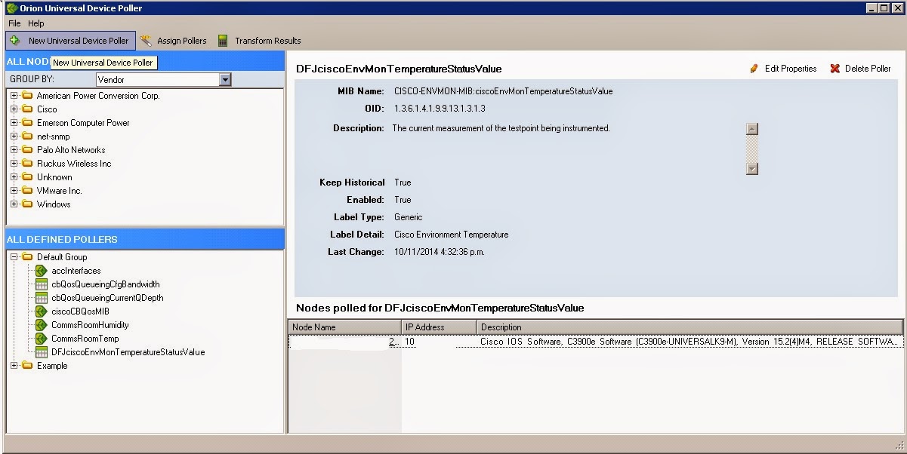Collapse the Default Group node
This screenshot has height=454, width=907.
click(14, 257)
